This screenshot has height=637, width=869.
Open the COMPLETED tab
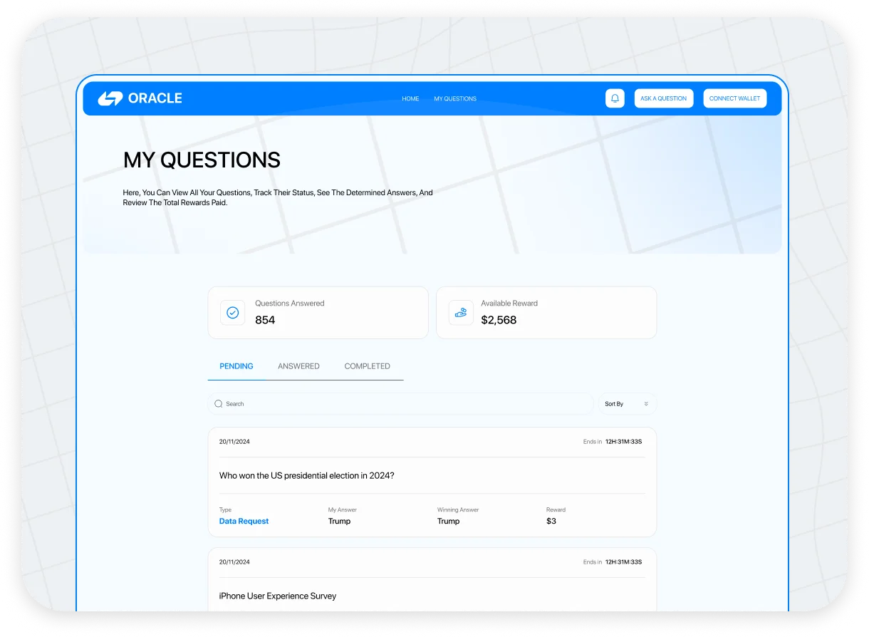point(367,366)
